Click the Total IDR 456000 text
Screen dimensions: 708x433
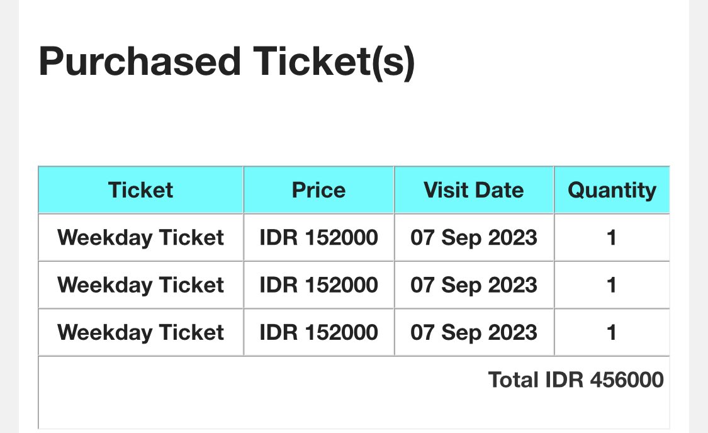(x=576, y=380)
